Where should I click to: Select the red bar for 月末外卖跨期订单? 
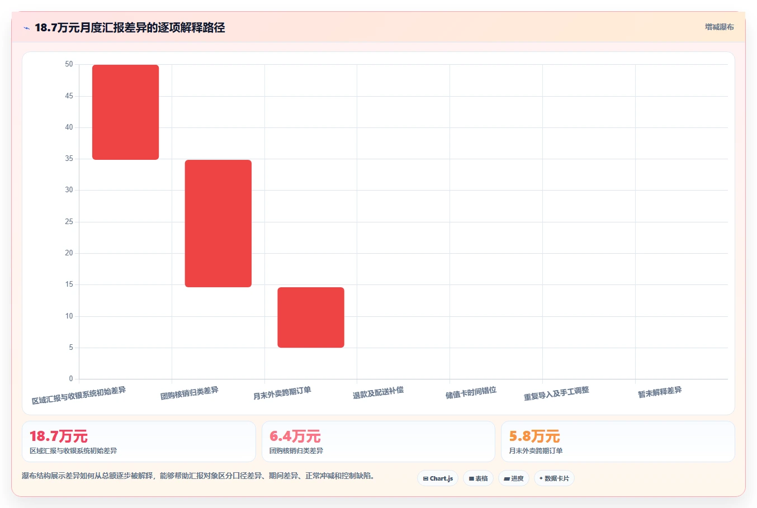(x=311, y=317)
